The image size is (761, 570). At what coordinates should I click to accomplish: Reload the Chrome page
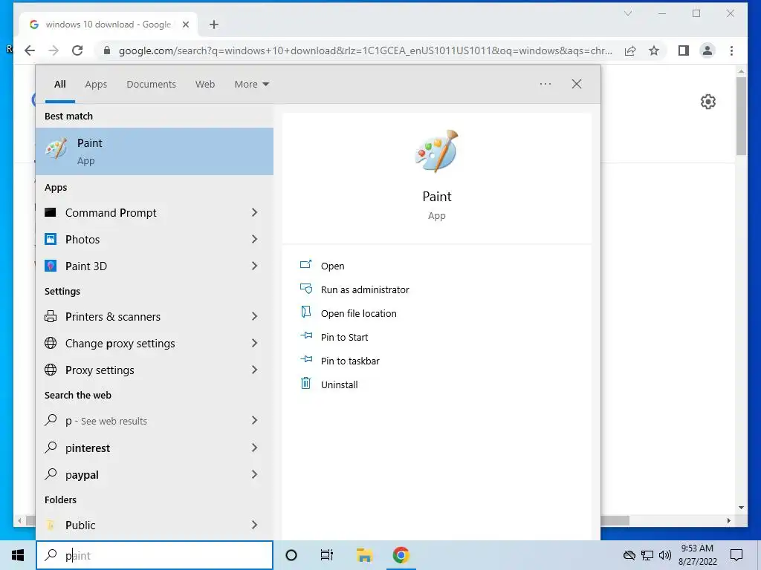[x=77, y=50]
